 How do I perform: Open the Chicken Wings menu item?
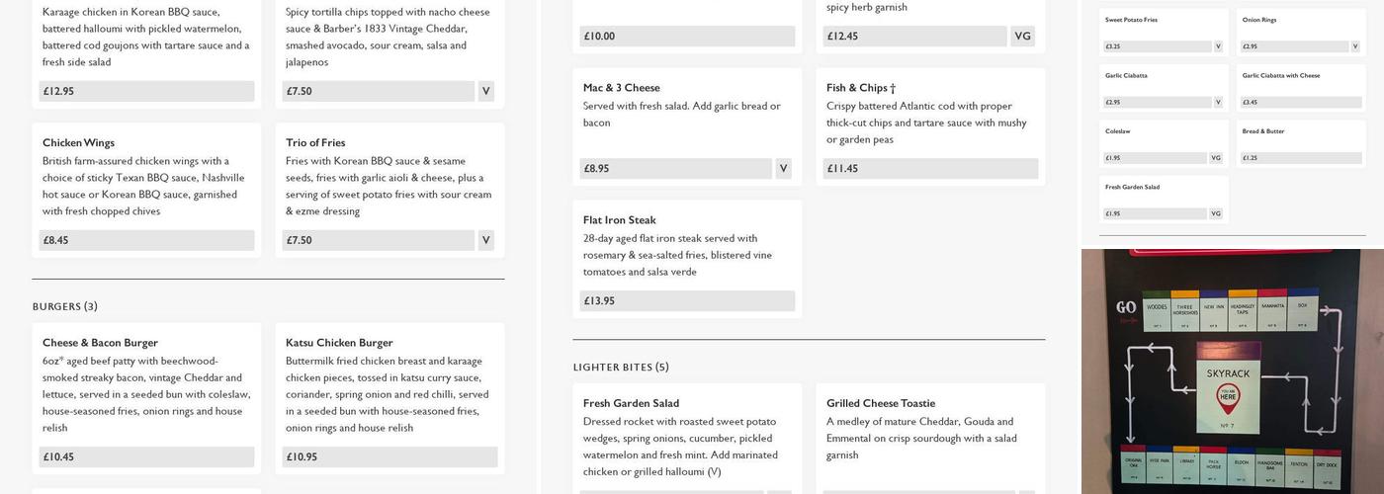78,143
